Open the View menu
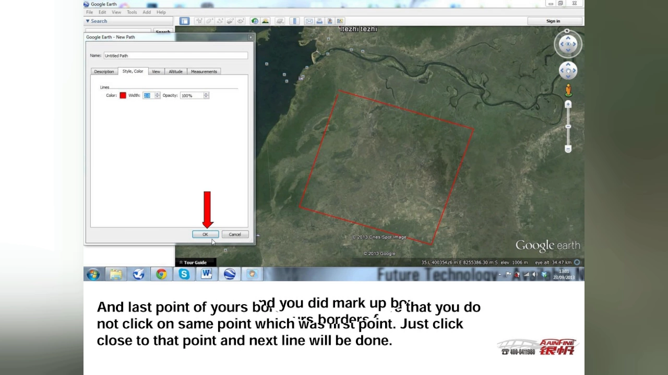 point(116,12)
